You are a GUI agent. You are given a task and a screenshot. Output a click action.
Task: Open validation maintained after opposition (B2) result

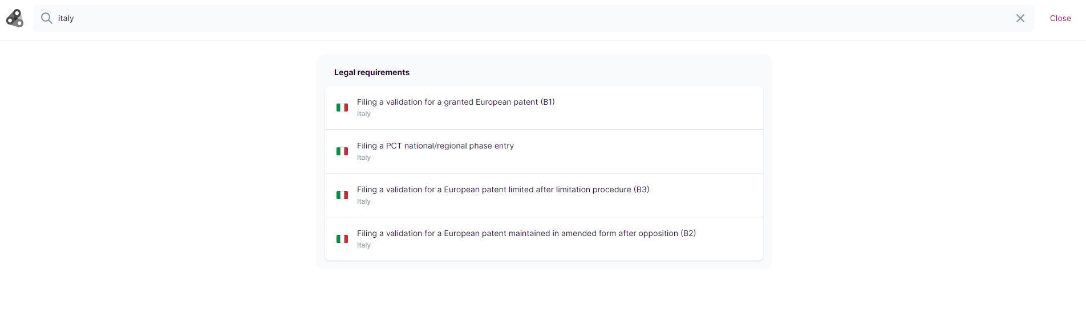526,233
